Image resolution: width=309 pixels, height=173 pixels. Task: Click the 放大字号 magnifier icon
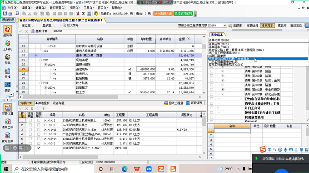[64, 25]
